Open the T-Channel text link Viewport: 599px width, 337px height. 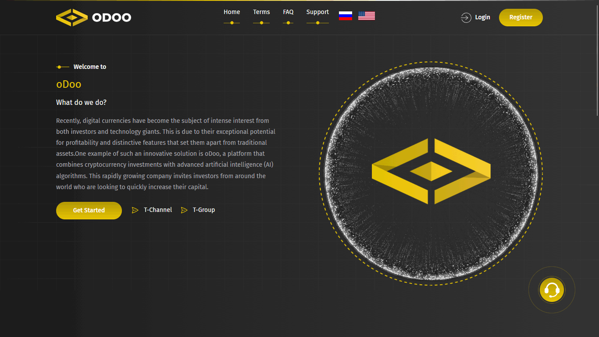pyautogui.click(x=158, y=210)
